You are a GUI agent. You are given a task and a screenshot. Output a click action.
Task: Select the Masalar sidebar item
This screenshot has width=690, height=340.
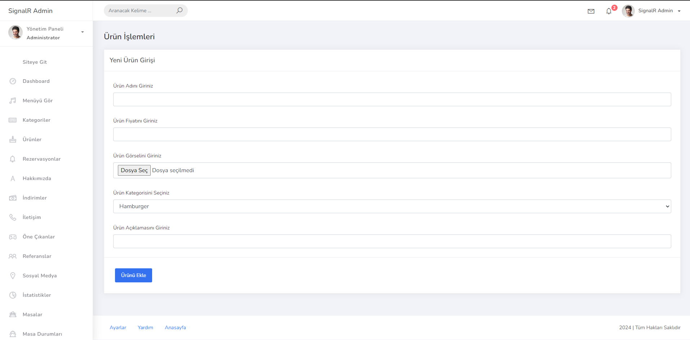(x=32, y=314)
